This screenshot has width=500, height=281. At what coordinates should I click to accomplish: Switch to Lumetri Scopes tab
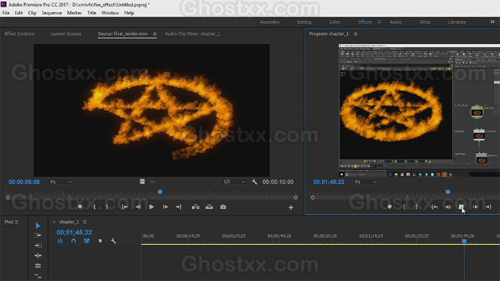coord(66,33)
